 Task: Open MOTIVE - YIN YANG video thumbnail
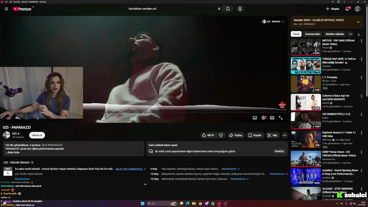coord(306,47)
